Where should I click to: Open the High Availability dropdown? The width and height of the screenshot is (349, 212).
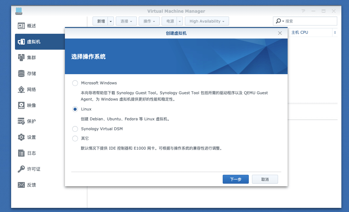[207, 21]
